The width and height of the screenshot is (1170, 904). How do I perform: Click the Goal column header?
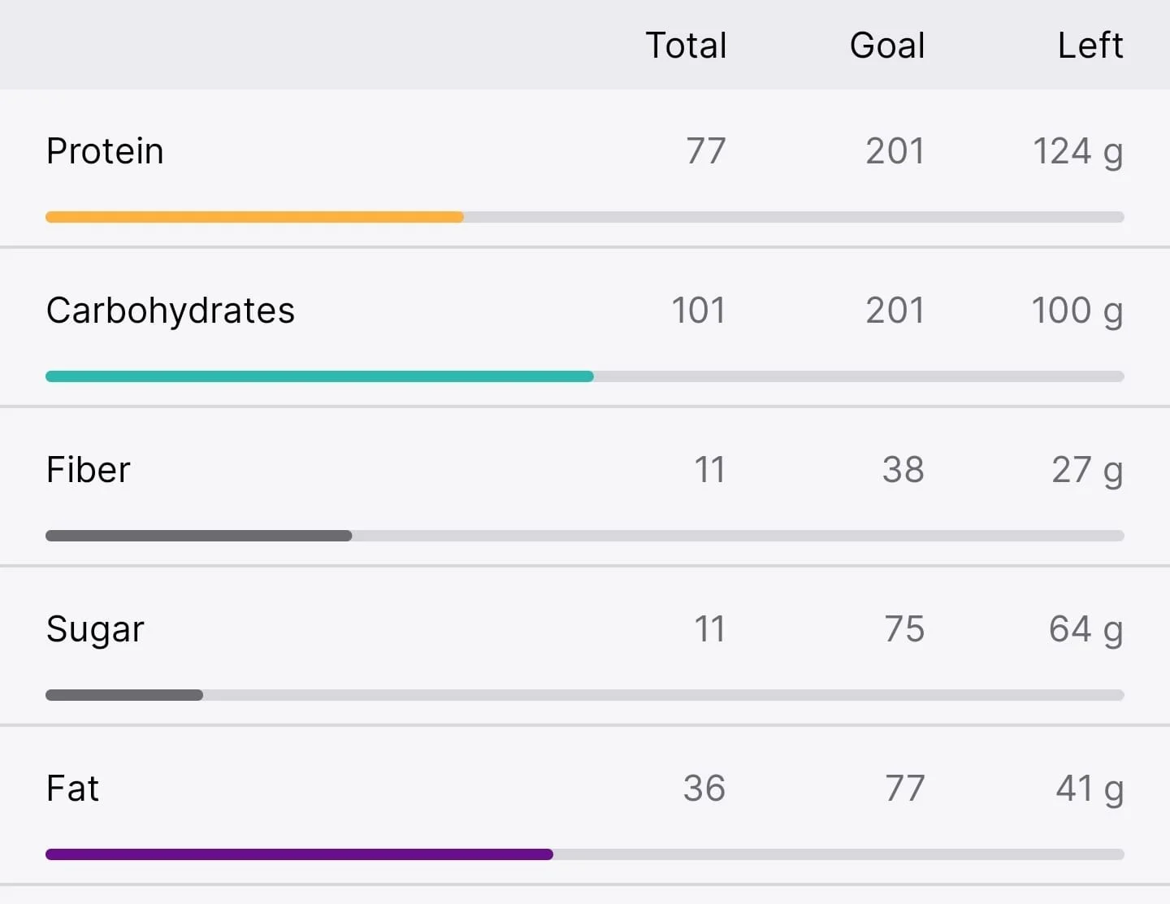(x=887, y=46)
